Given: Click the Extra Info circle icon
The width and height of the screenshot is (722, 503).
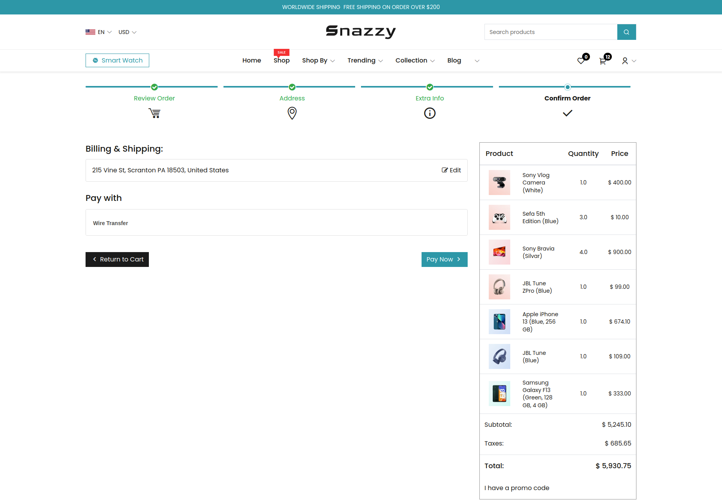Looking at the screenshot, I should click(430, 113).
